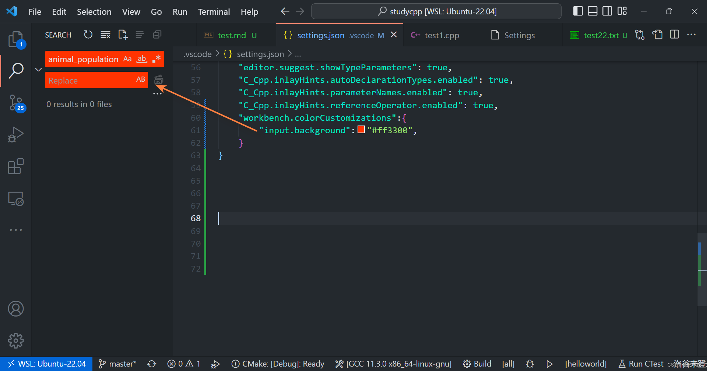Image resolution: width=707 pixels, height=371 pixels.
Task: Show additional views ellipsis in activity bar
Action: pos(16,230)
